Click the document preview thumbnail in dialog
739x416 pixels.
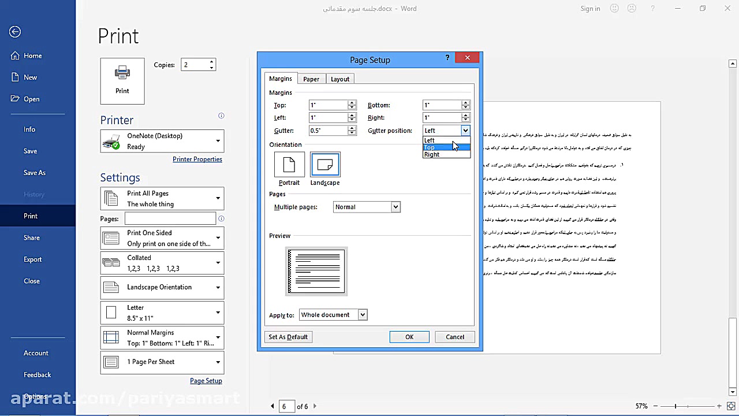(x=316, y=271)
